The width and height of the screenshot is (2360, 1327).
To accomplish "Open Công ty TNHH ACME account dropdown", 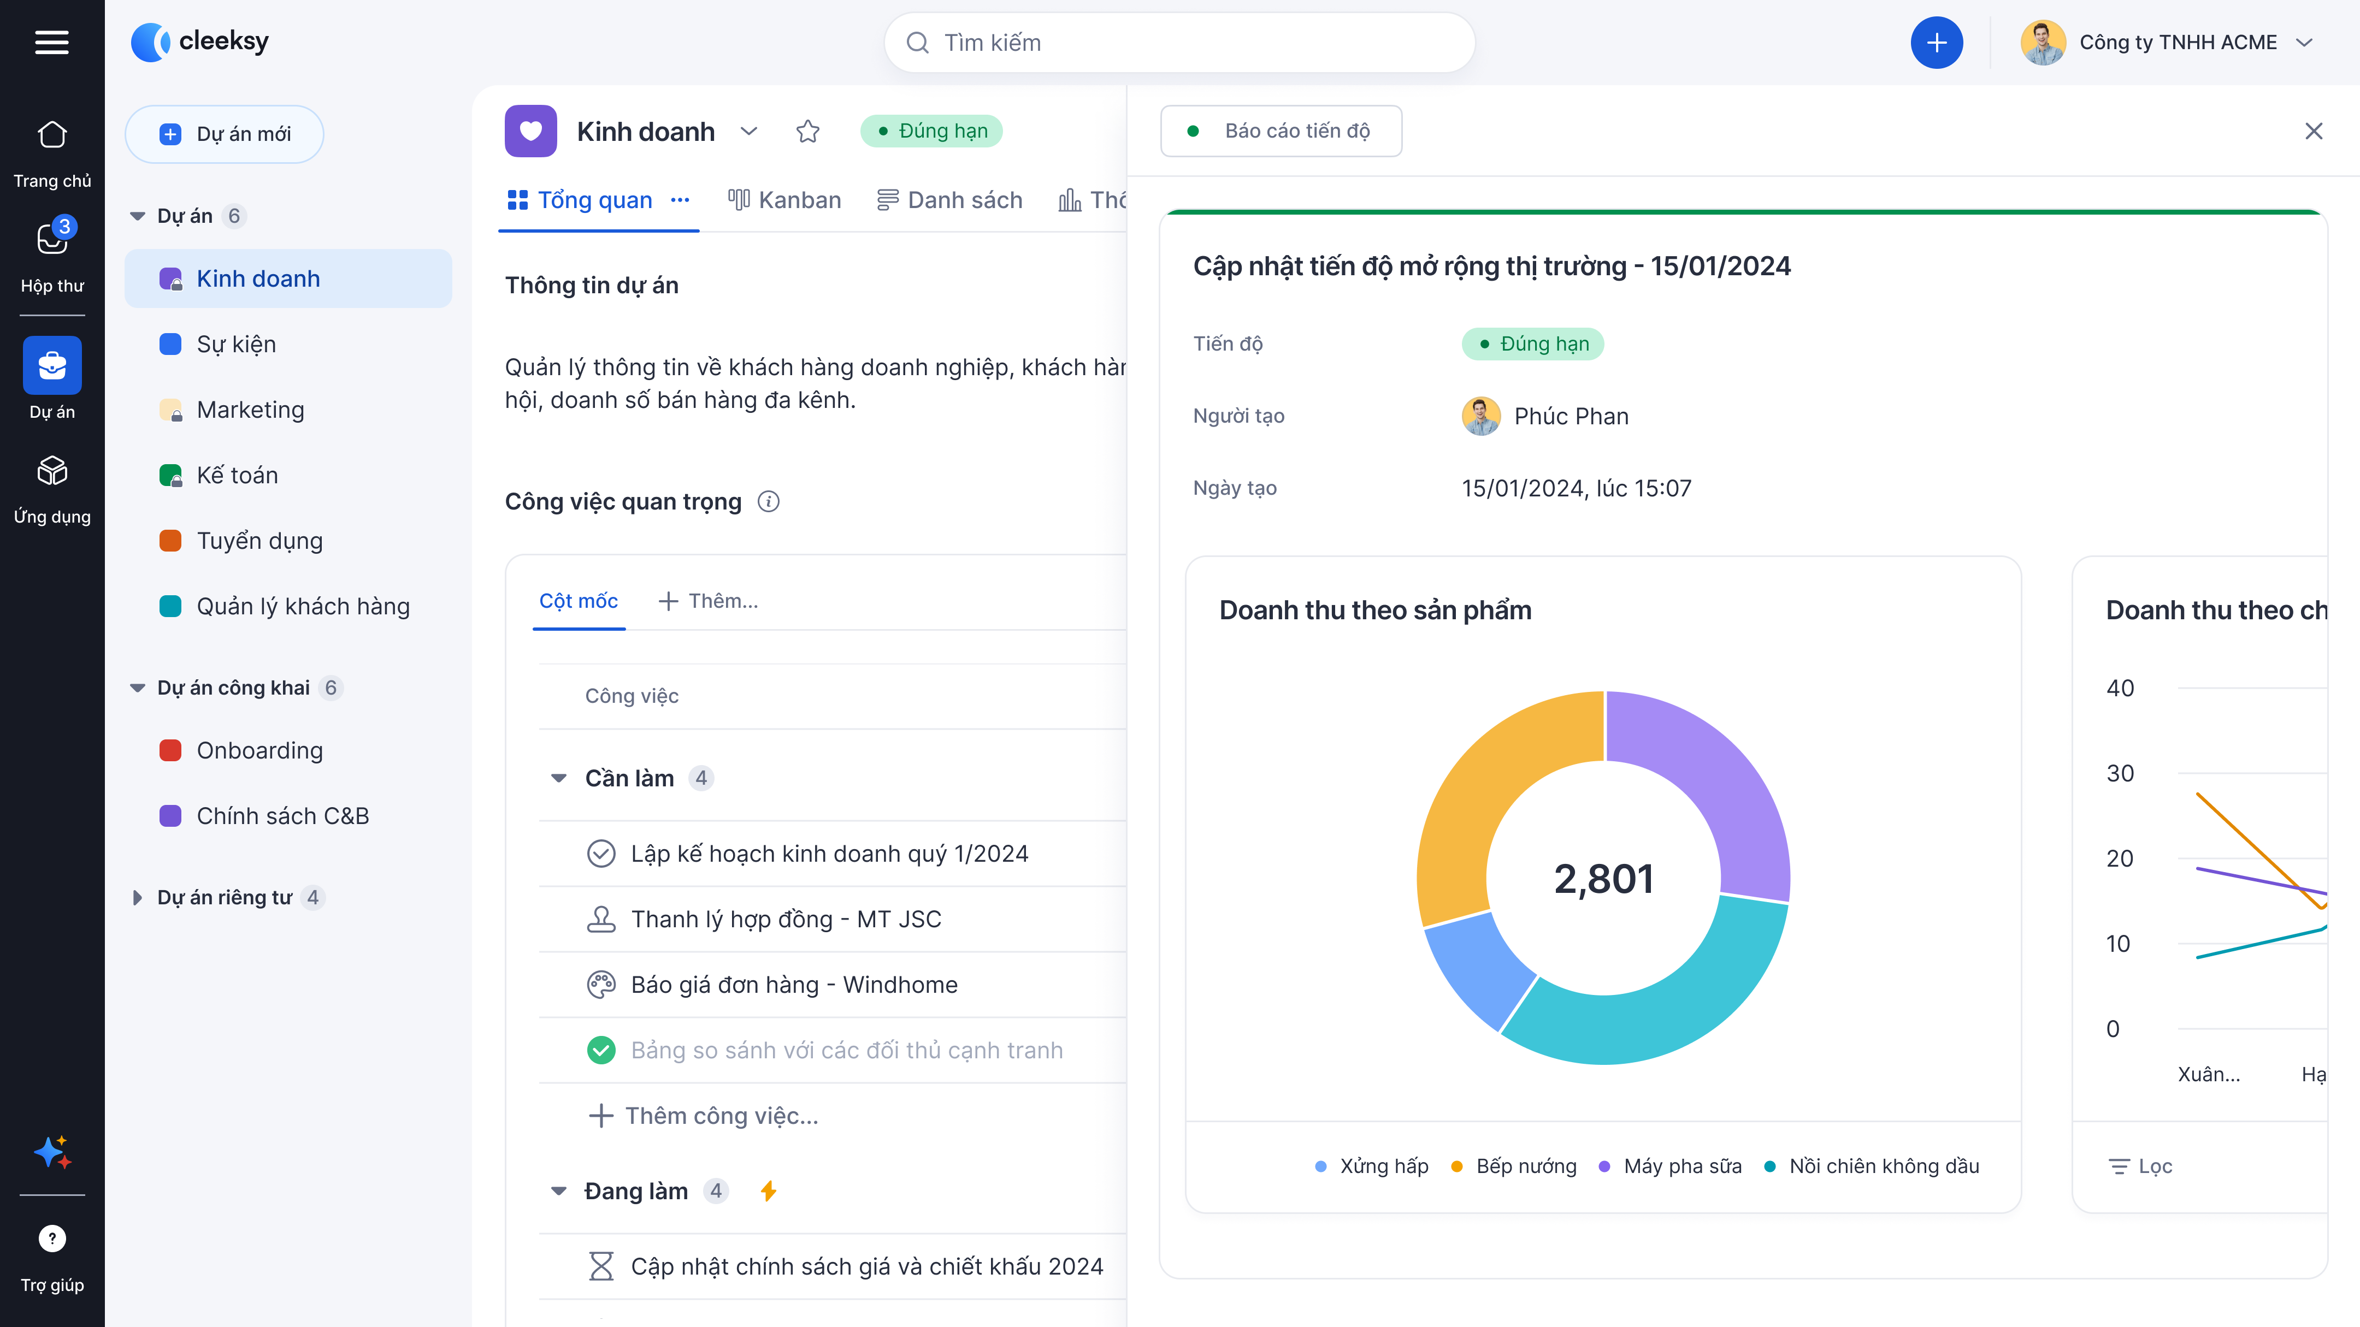I will pos(2305,42).
